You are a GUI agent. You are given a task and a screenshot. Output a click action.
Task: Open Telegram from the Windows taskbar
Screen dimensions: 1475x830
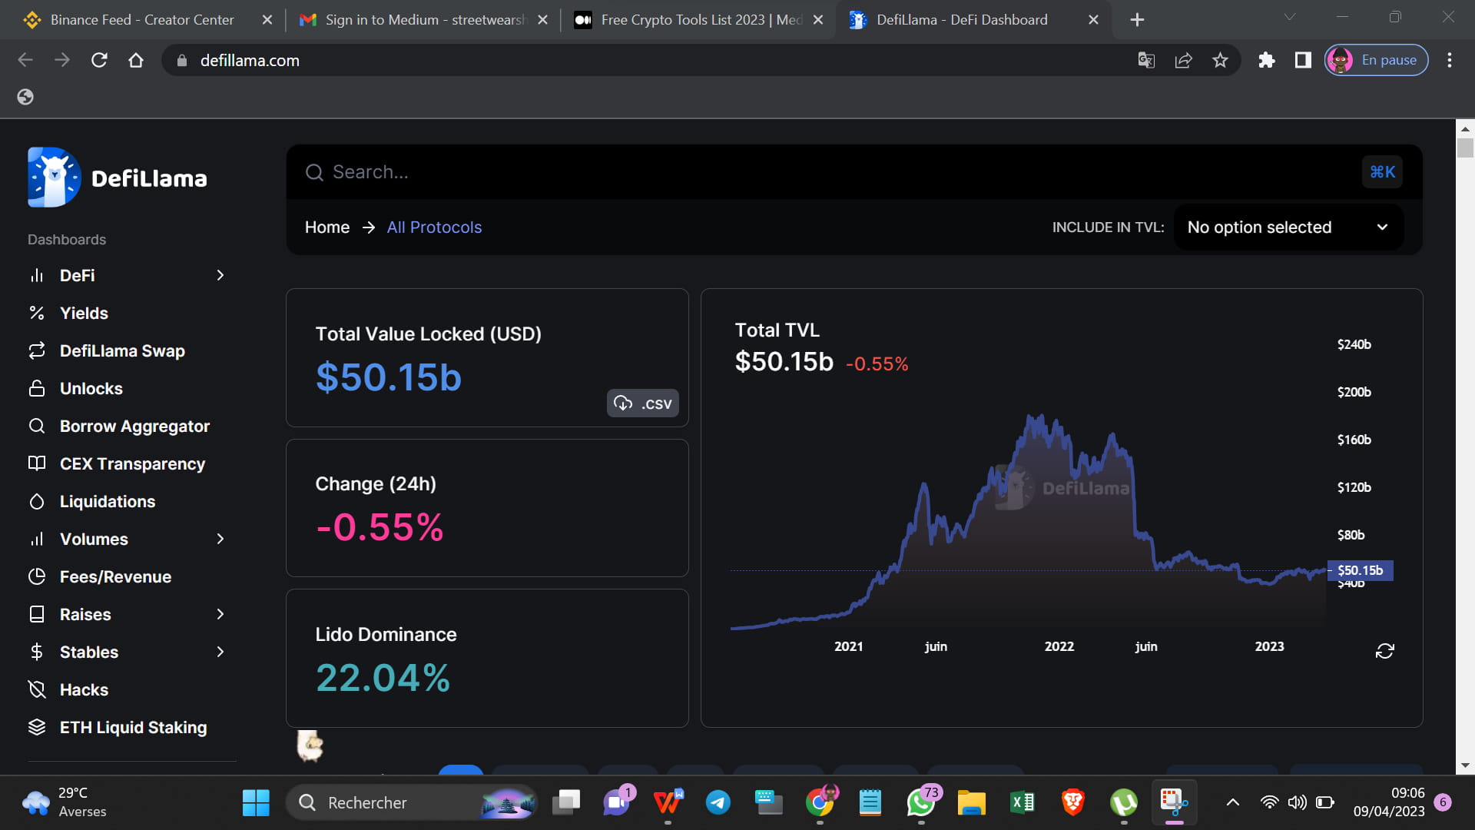coord(718,802)
